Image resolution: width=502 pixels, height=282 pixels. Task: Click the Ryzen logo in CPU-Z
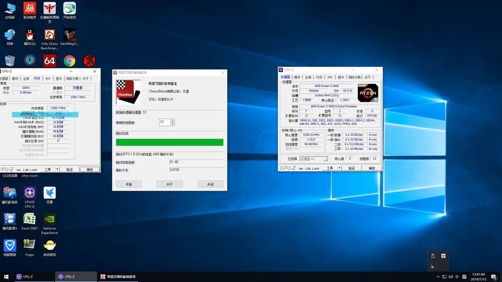(x=368, y=93)
